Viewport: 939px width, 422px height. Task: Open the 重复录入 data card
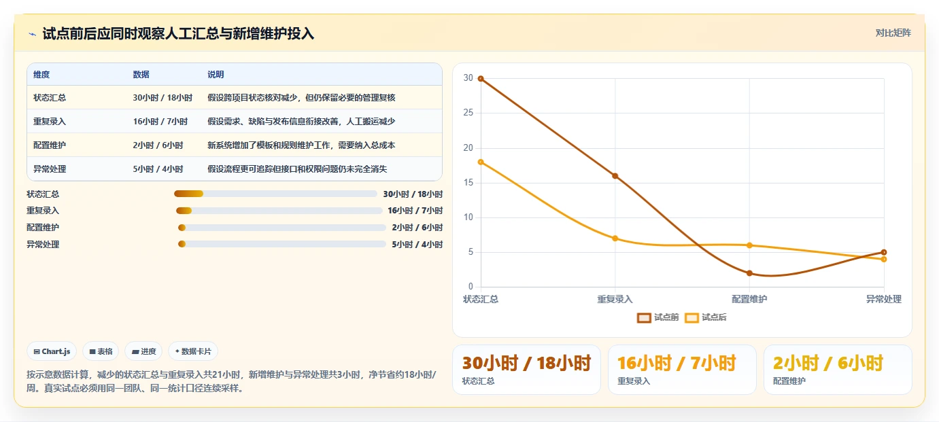(682, 370)
